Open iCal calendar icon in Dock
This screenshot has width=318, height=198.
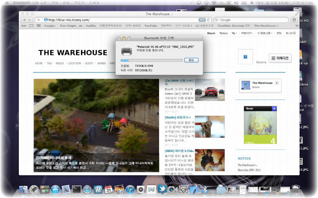click(x=109, y=190)
